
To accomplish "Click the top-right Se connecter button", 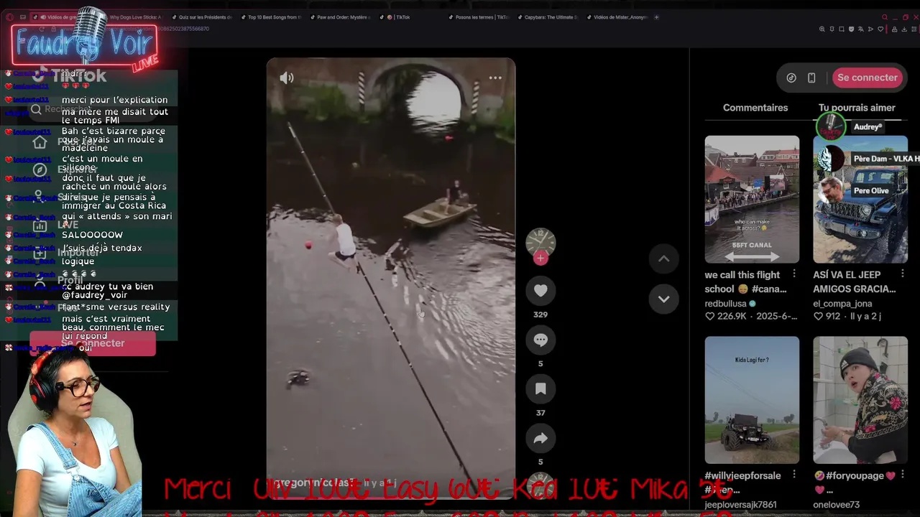I will [867, 78].
